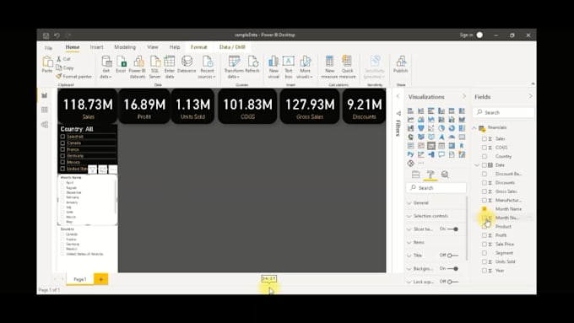Open the File menu
The image size is (574, 323).
pyautogui.click(x=48, y=47)
